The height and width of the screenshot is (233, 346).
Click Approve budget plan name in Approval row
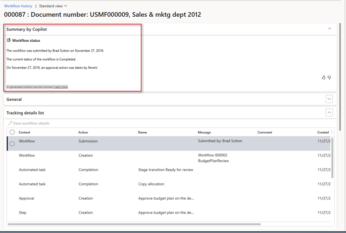pos(166,198)
